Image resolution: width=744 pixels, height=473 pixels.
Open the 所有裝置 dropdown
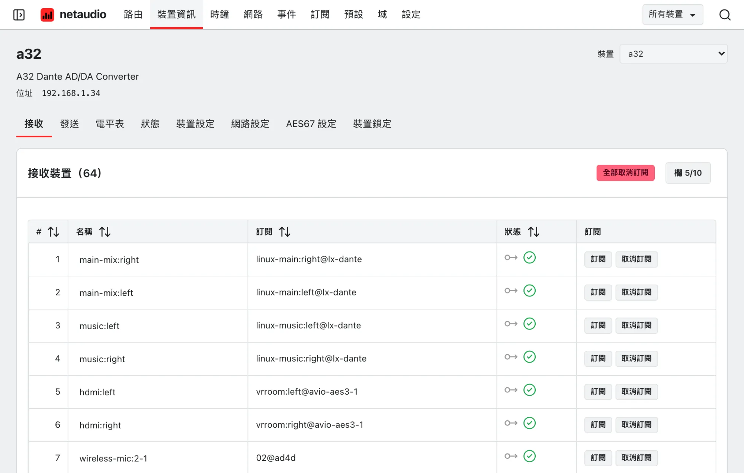click(673, 14)
